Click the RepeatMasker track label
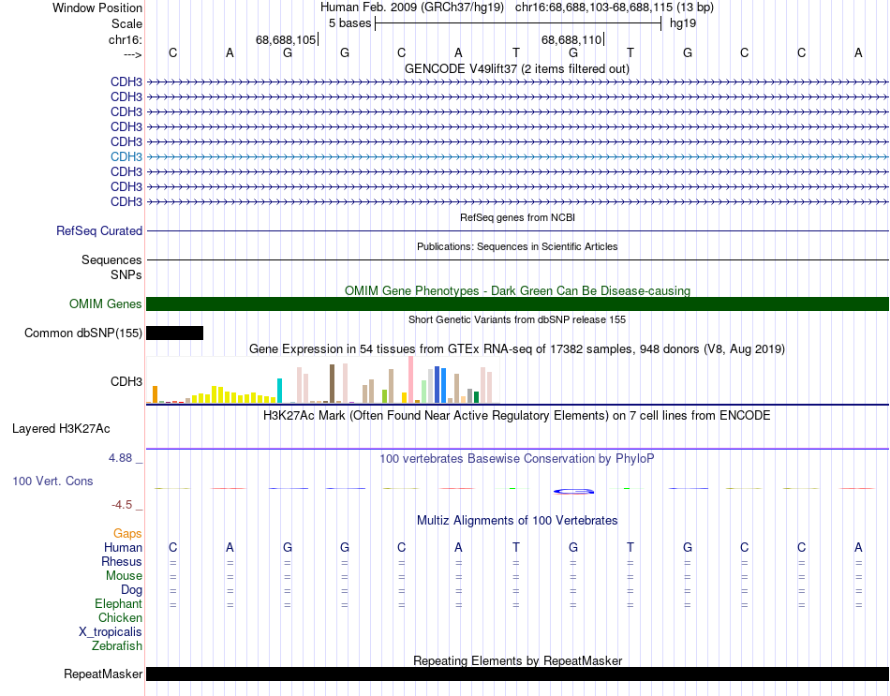Viewport: 890px width, 696px height. 103,674
